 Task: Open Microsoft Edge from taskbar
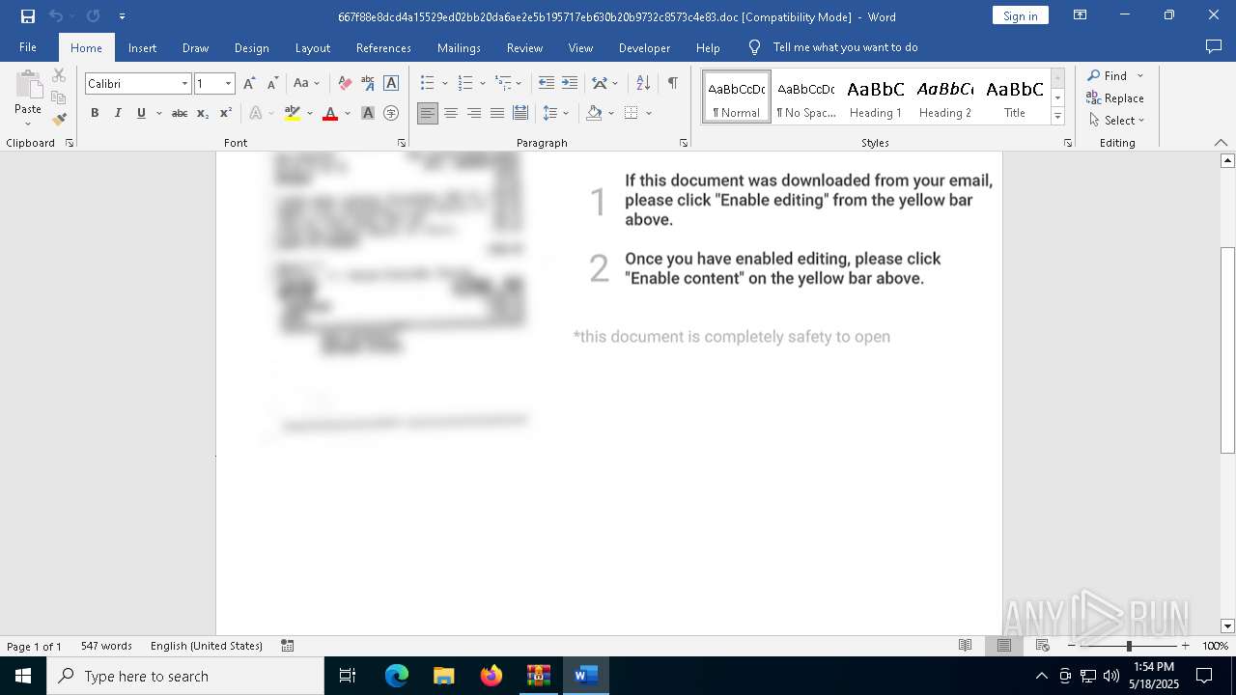397,676
